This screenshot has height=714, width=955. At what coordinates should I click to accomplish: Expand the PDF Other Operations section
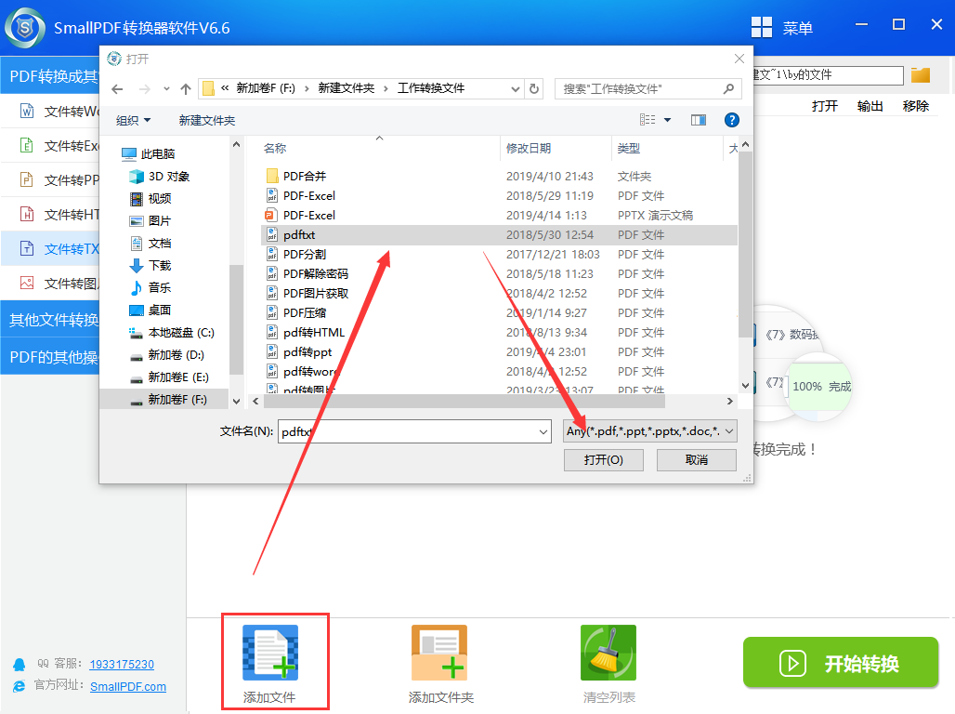[50, 357]
